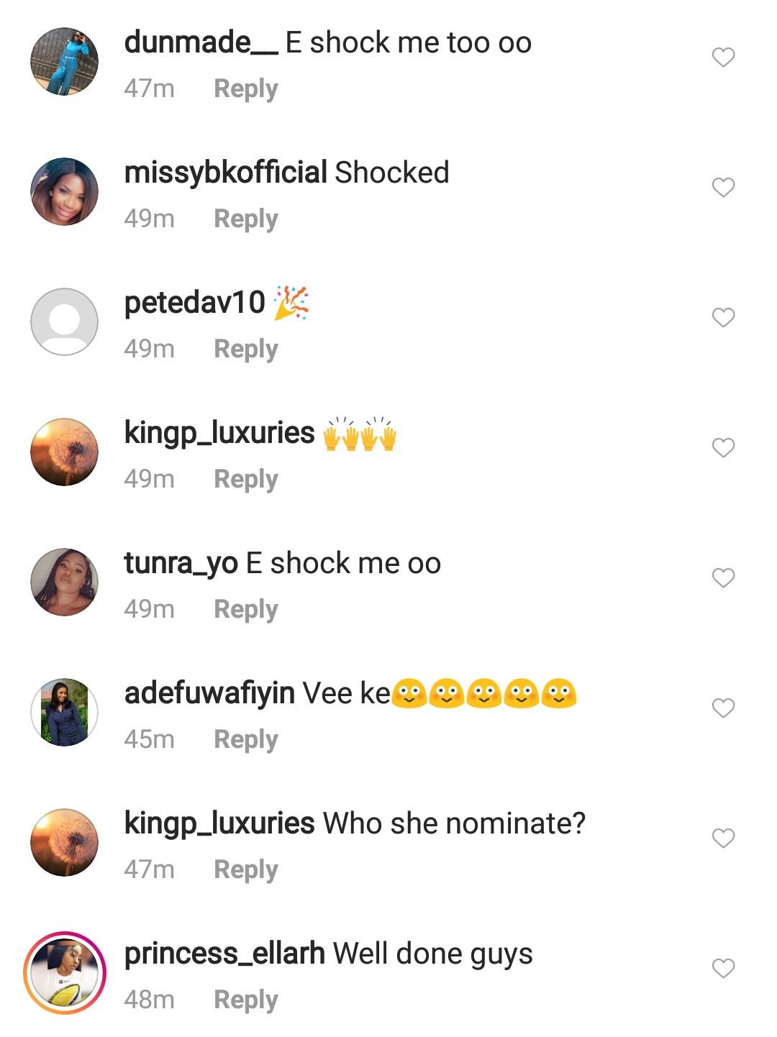
Task: Visit tunra_yo's profile via username
Action: pyautogui.click(x=181, y=563)
